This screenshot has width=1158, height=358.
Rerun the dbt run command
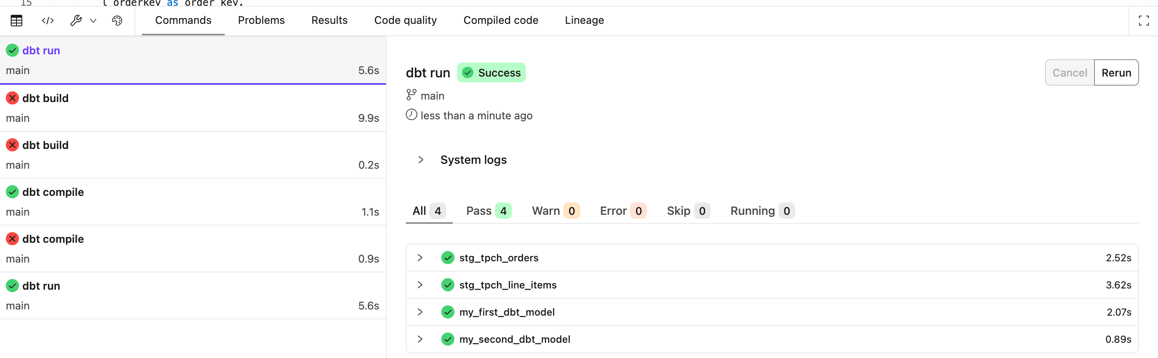1116,73
